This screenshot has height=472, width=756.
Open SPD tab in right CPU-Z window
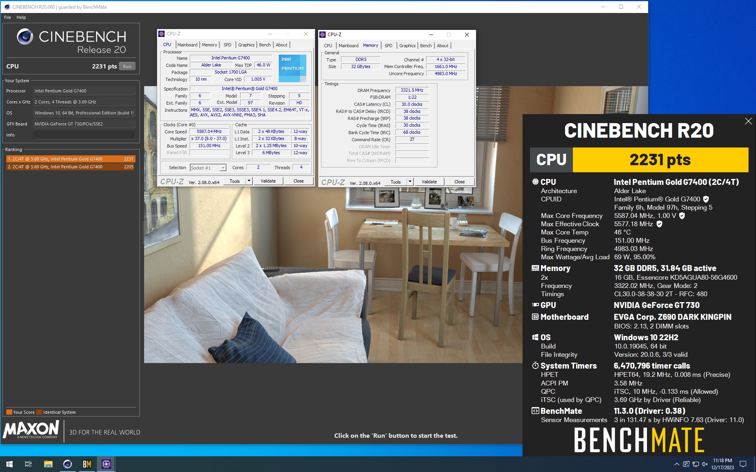pyautogui.click(x=389, y=46)
